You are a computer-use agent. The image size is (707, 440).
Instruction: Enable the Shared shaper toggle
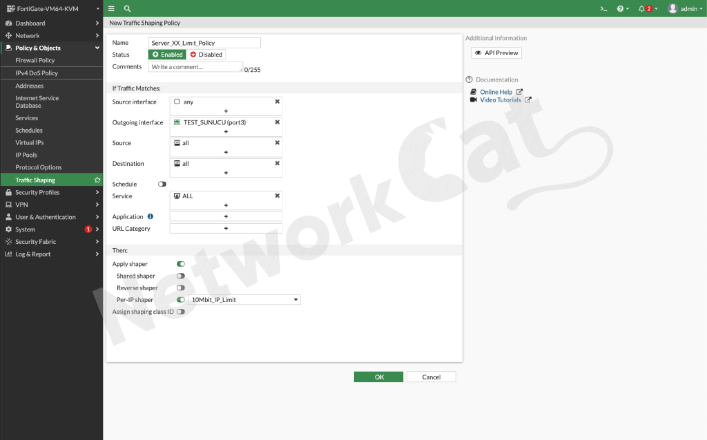(x=180, y=276)
